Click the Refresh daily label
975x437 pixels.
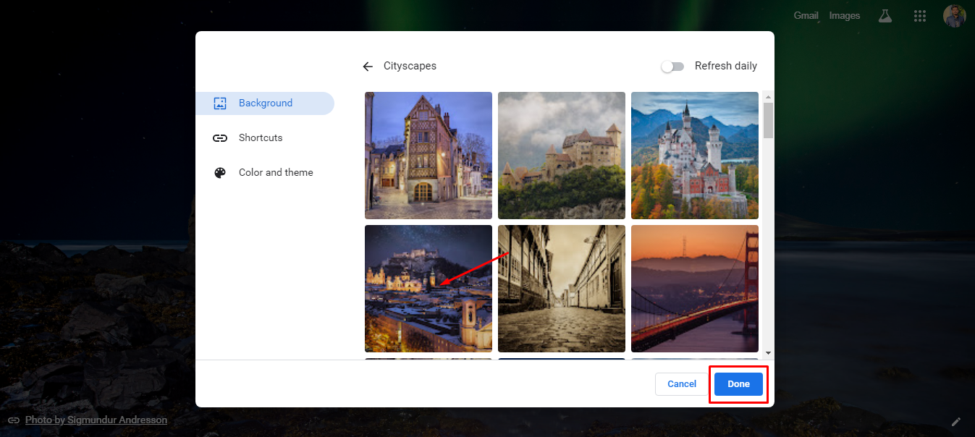click(x=726, y=66)
